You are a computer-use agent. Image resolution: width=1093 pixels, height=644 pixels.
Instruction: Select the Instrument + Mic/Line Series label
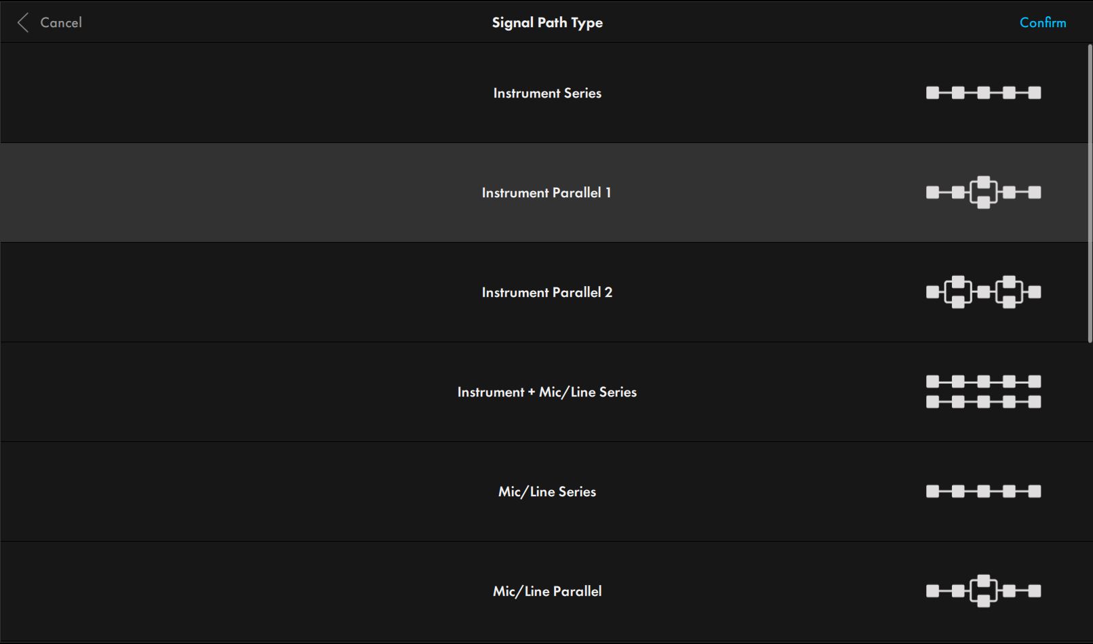coord(547,392)
